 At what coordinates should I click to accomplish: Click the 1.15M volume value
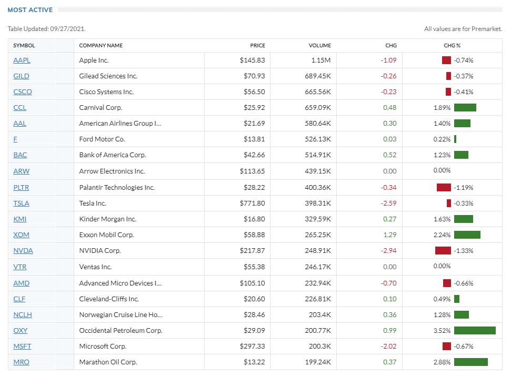(321, 60)
